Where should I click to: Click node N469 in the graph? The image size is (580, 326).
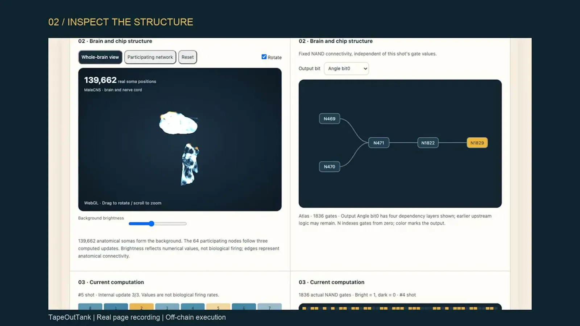tap(330, 119)
